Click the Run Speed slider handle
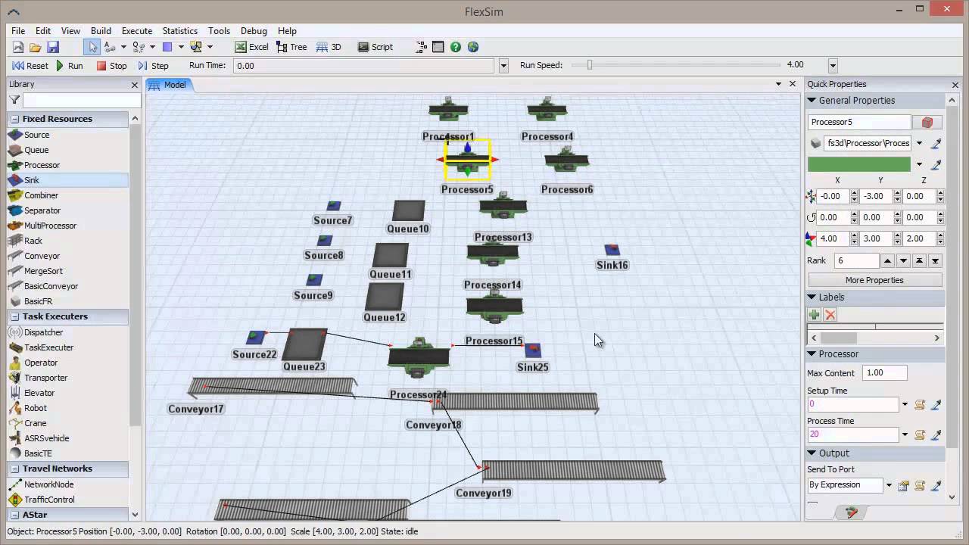 point(590,66)
